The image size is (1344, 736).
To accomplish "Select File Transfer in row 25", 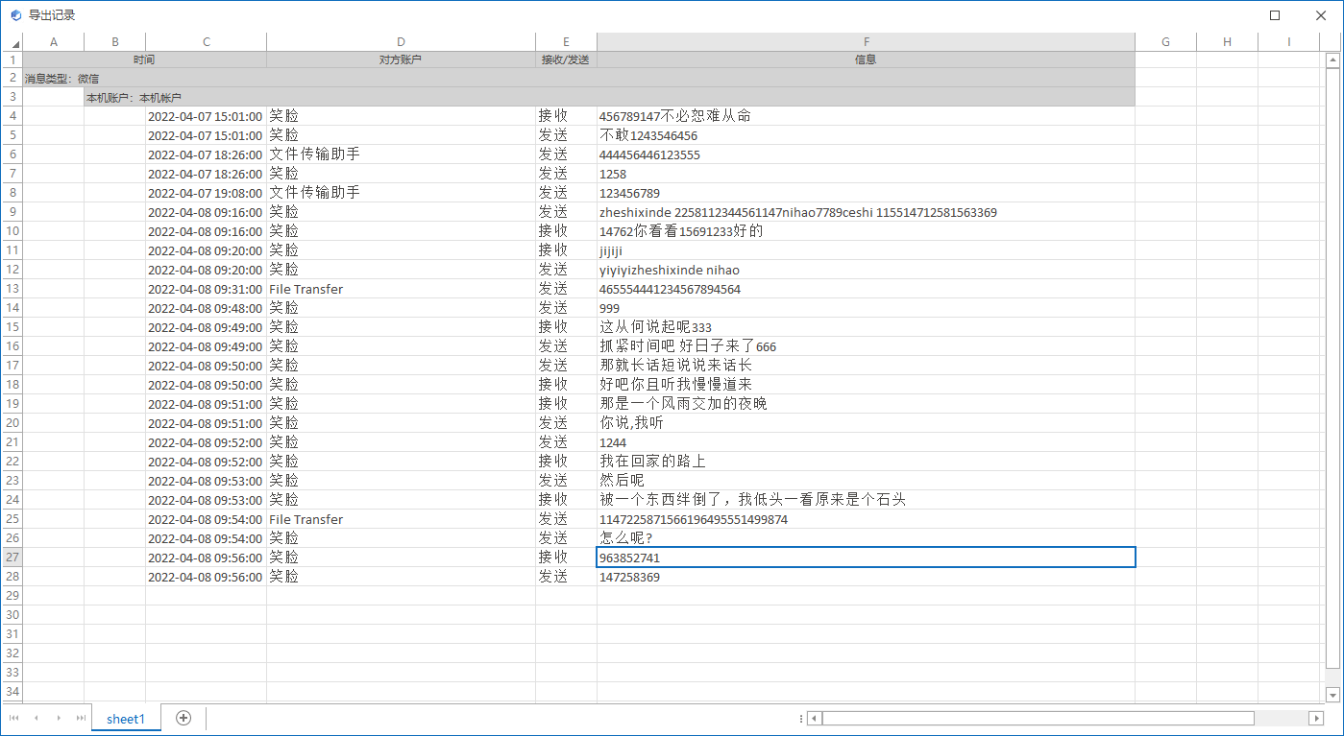I will [x=402, y=519].
